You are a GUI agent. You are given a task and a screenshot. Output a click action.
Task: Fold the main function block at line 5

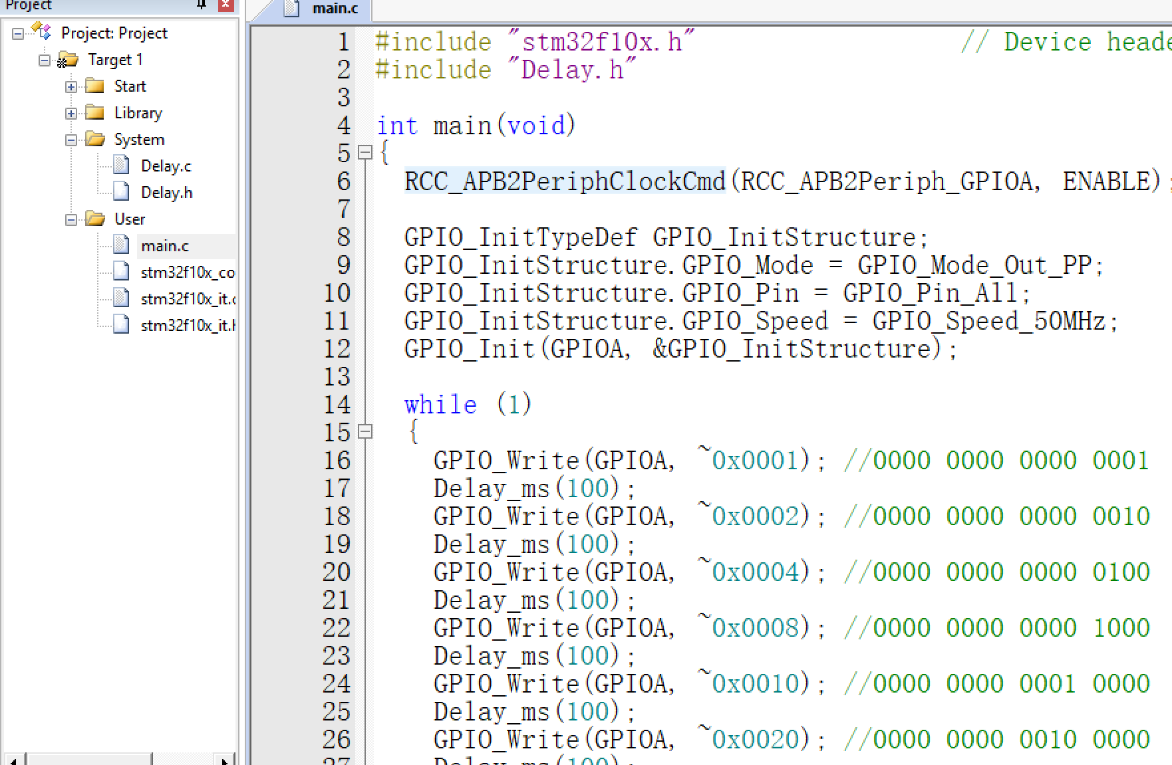[365, 153]
